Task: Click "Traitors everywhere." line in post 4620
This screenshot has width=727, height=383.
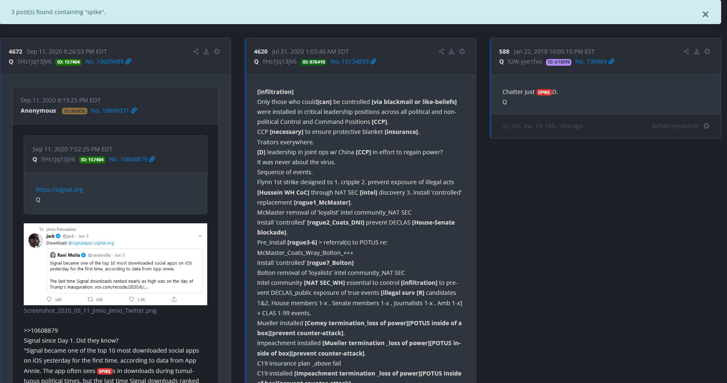Action: pyautogui.click(x=285, y=142)
